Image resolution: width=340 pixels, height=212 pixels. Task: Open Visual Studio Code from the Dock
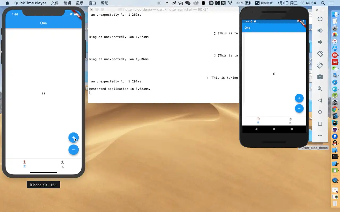coord(335,116)
